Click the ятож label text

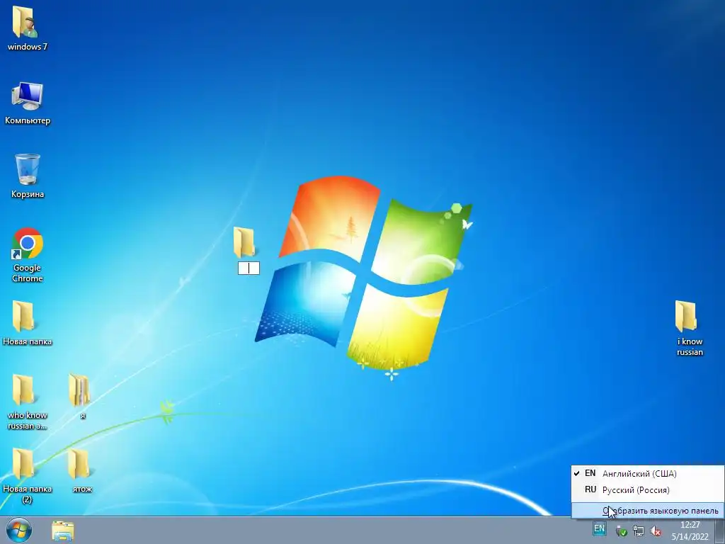82,489
